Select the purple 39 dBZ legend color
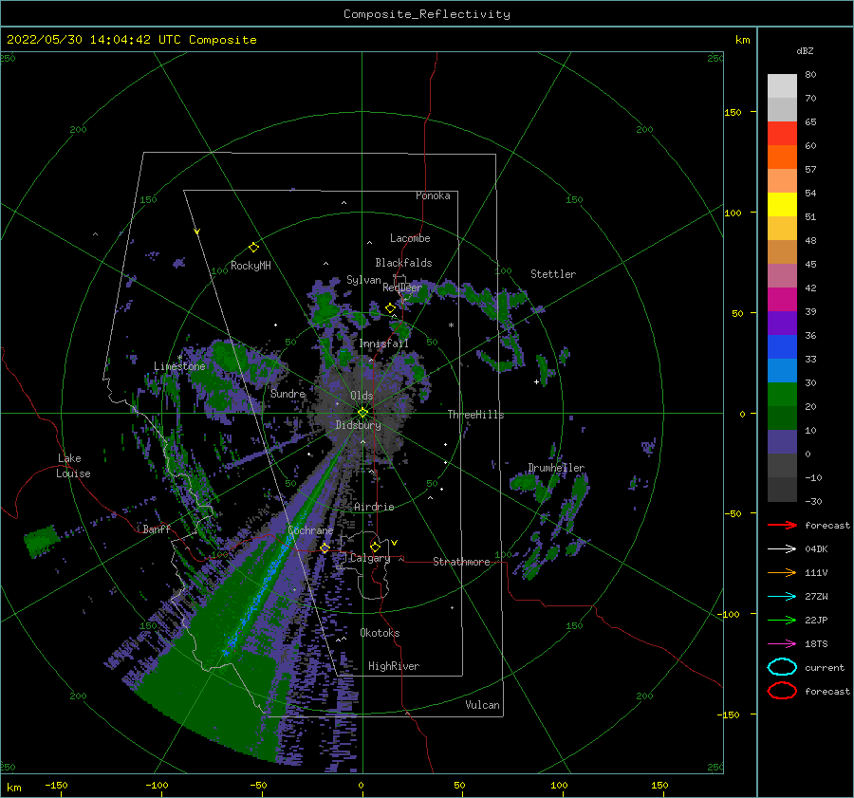Image resolution: width=854 pixels, height=798 pixels. (x=782, y=324)
